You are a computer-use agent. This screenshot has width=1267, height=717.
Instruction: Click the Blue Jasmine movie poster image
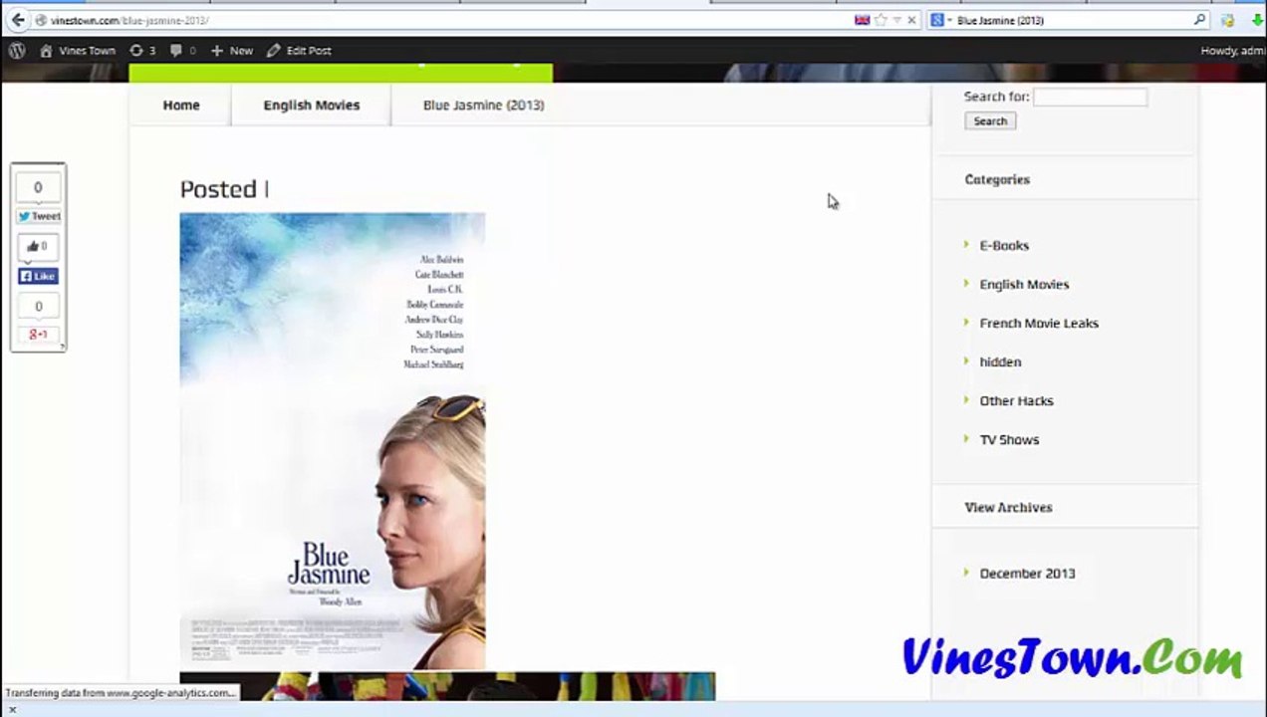tap(332, 441)
